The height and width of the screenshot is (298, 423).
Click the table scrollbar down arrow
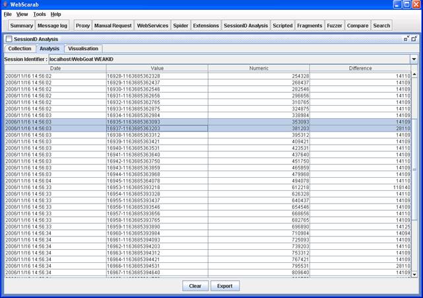coord(414,274)
